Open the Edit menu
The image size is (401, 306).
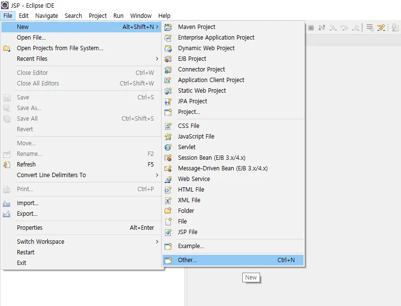pos(24,16)
